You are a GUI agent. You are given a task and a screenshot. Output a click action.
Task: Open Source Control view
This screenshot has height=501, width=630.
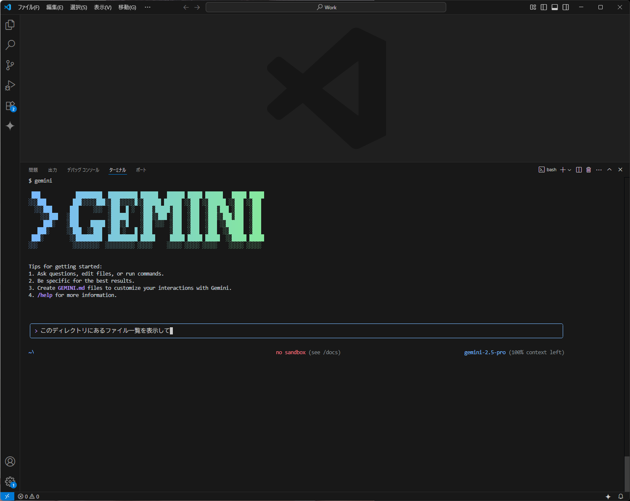pyautogui.click(x=10, y=65)
